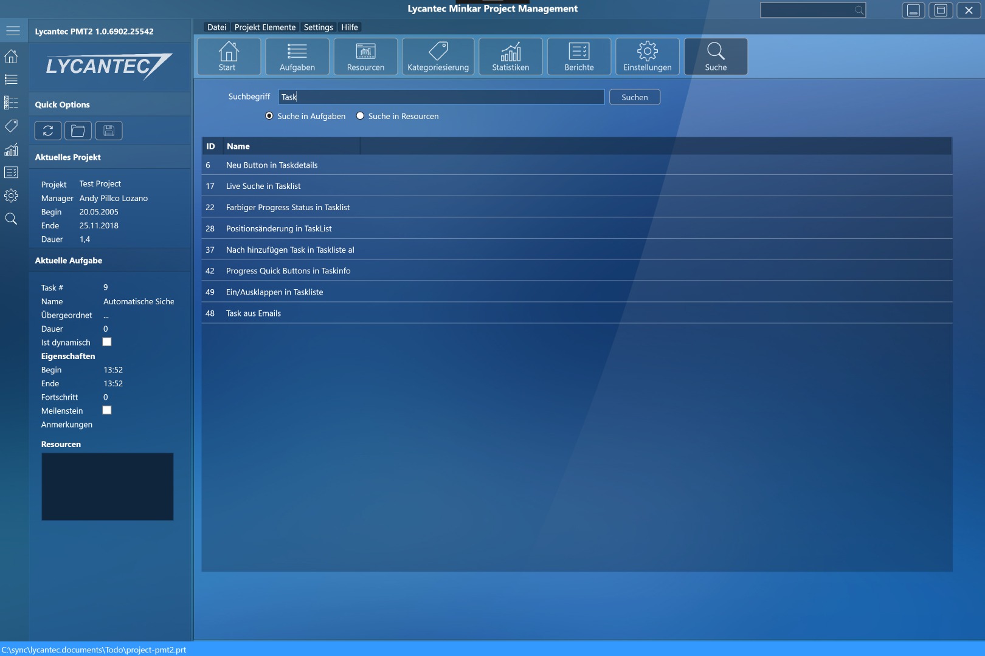The image size is (985, 656).
Task: Click task name Automatische Siche
Action: pos(139,301)
